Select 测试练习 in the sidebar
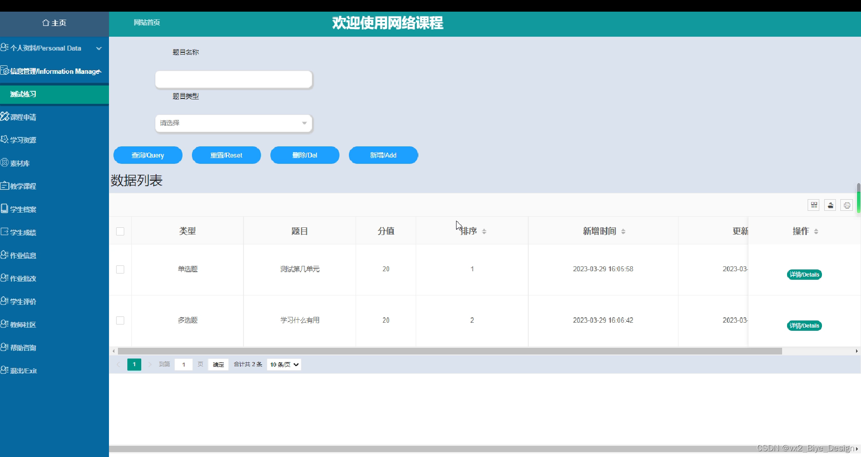The width and height of the screenshot is (861, 457). pyautogui.click(x=54, y=94)
